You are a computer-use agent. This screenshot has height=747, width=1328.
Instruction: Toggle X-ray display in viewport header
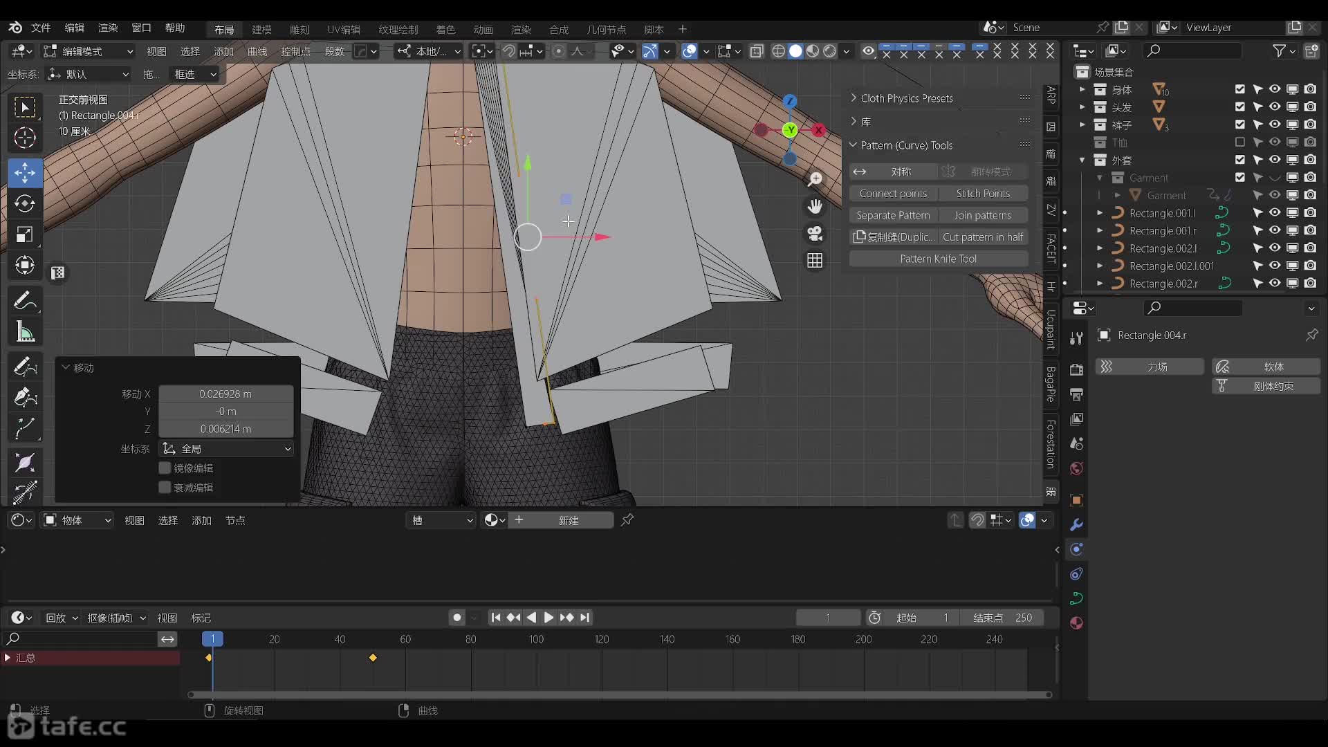pos(757,51)
